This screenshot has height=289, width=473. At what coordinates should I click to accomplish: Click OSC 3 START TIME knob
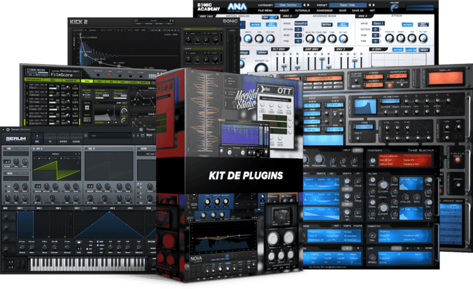[321, 38]
